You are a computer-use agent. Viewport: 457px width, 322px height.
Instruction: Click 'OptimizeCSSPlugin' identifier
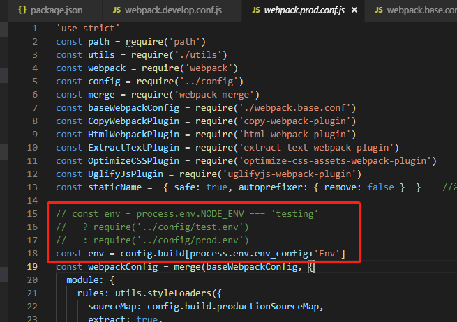tap(134, 161)
